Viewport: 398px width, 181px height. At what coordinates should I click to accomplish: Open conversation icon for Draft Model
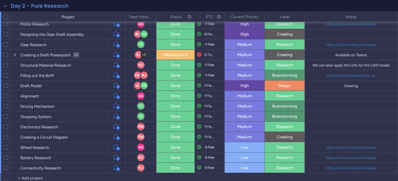[116, 86]
